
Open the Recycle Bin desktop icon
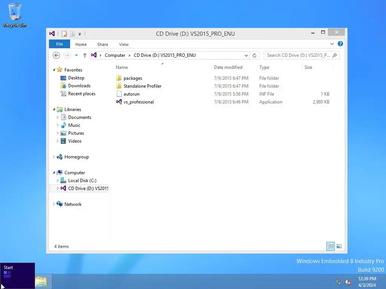(x=15, y=15)
